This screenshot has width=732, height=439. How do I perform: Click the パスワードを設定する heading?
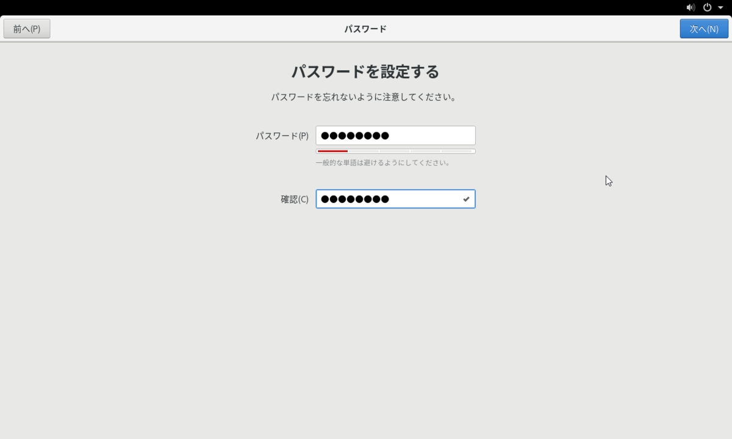coord(365,72)
